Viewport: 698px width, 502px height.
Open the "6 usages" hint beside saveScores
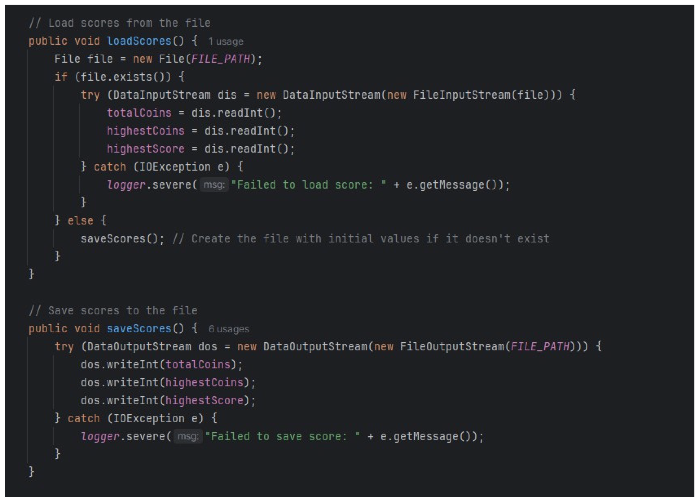229,329
